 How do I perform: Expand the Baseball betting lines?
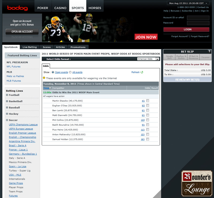pyautogui.click(x=7, y=107)
